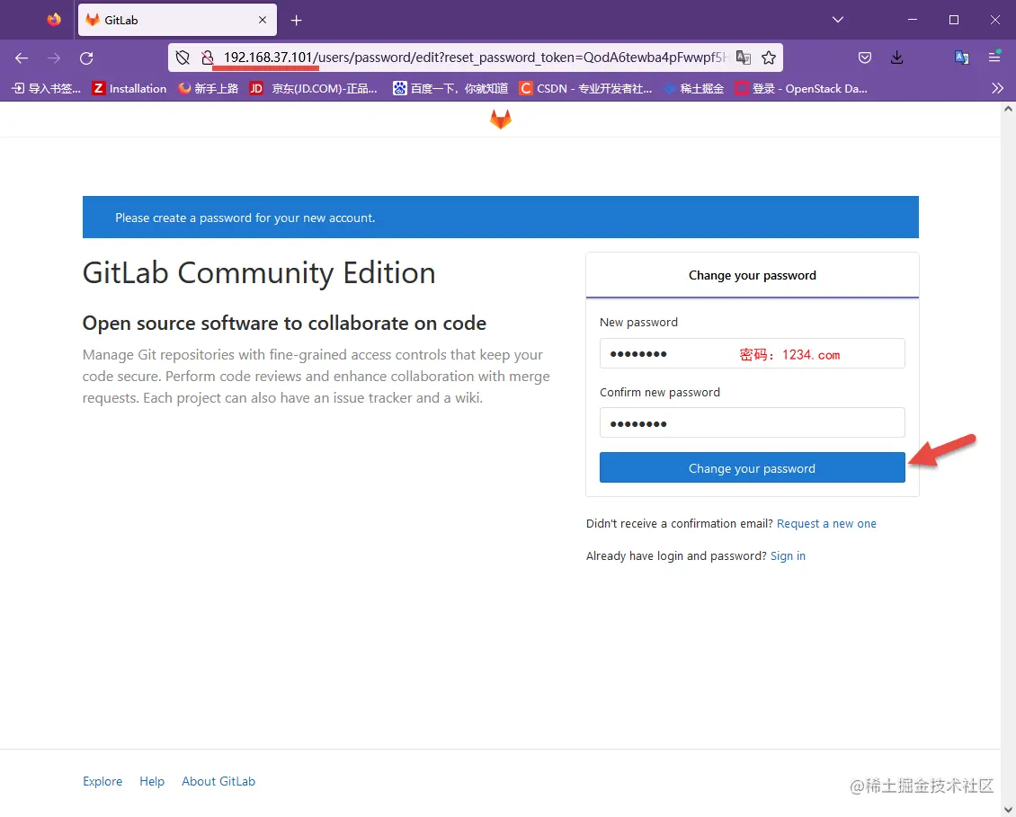The width and height of the screenshot is (1016, 817).
Task: Open the tracking protection shield icon
Action: 183,58
